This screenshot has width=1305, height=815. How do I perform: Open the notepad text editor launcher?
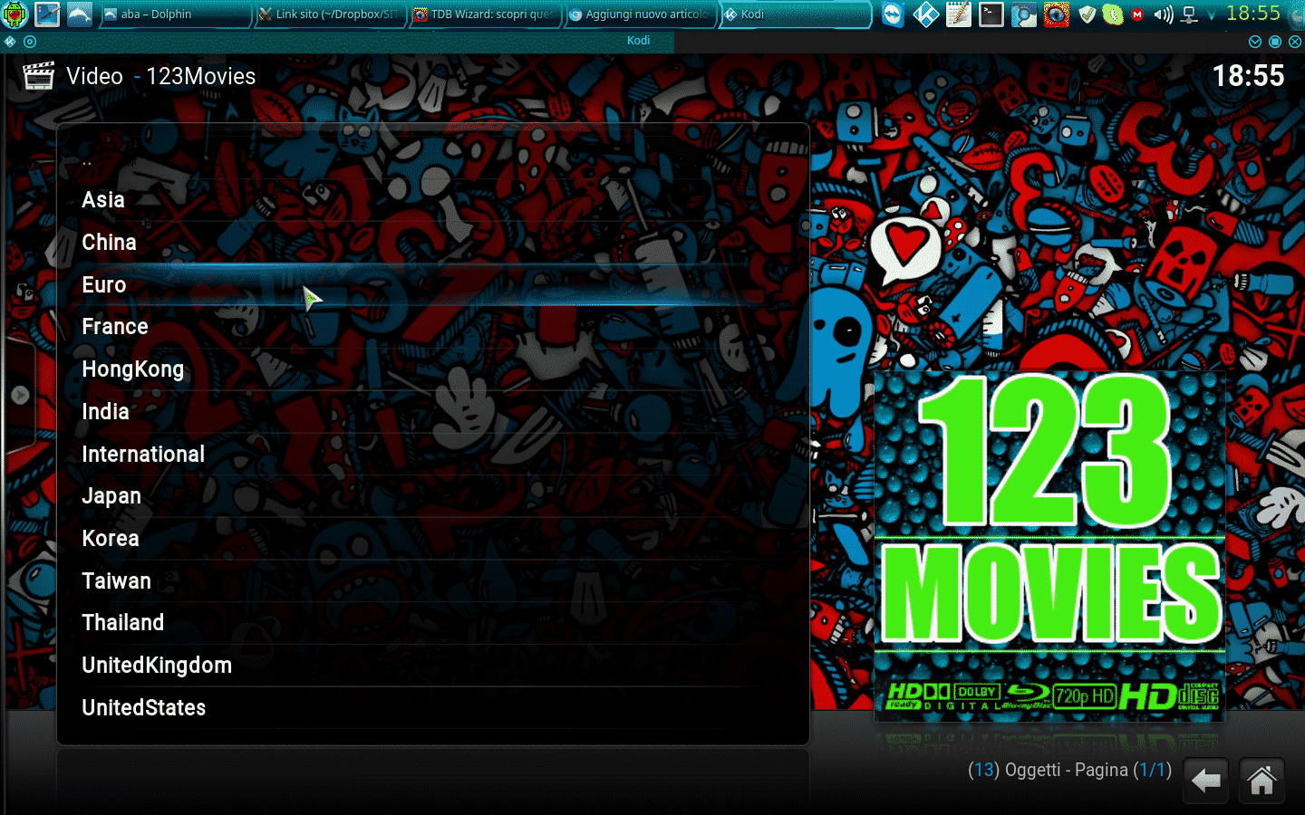click(959, 14)
